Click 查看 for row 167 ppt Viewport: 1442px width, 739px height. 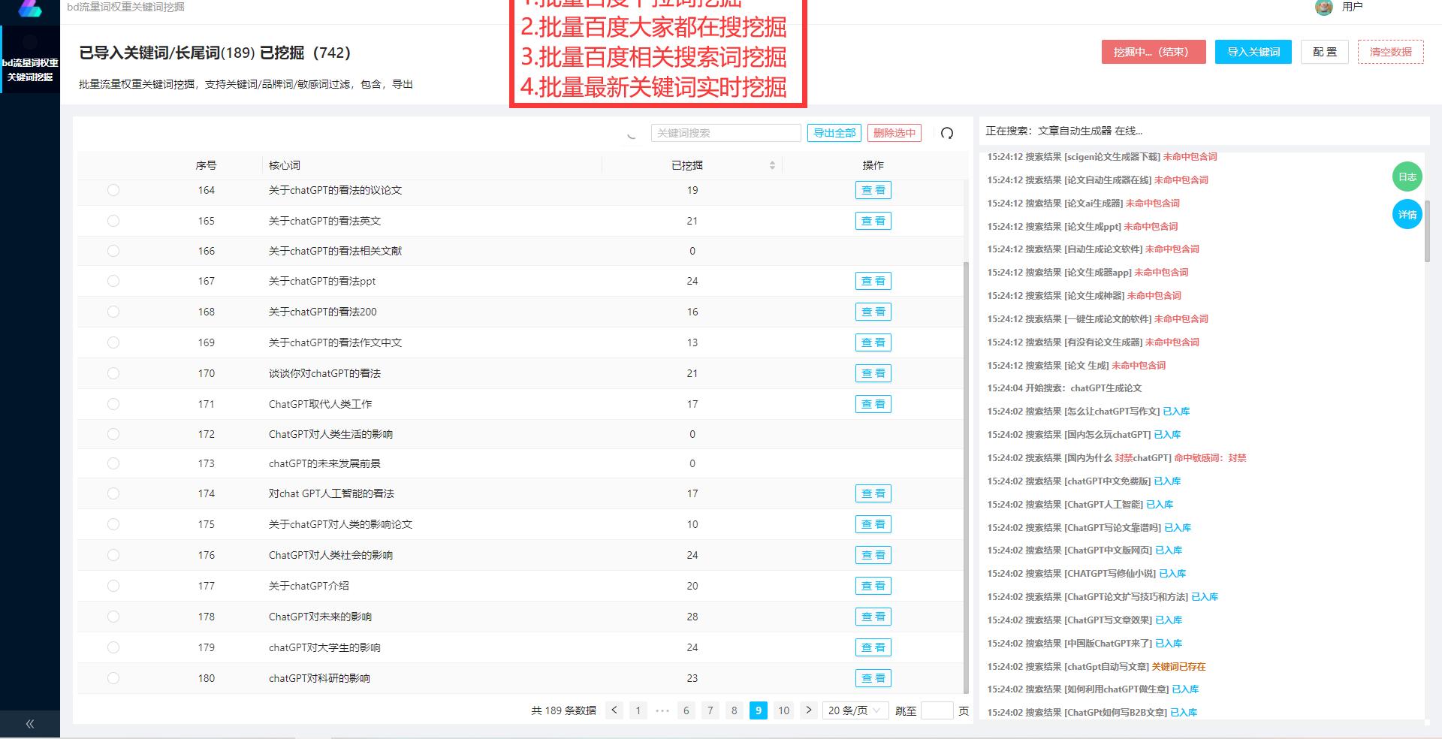tap(873, 281)
